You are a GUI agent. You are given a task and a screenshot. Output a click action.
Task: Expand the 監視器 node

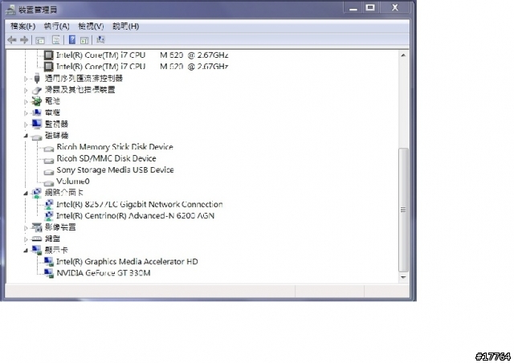coord(26,124)
